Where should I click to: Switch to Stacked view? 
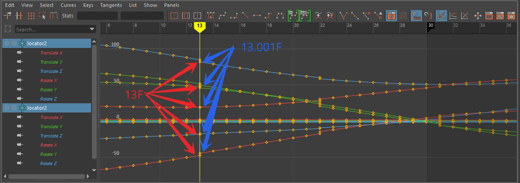pyautogui.click(x=453, y=15)
